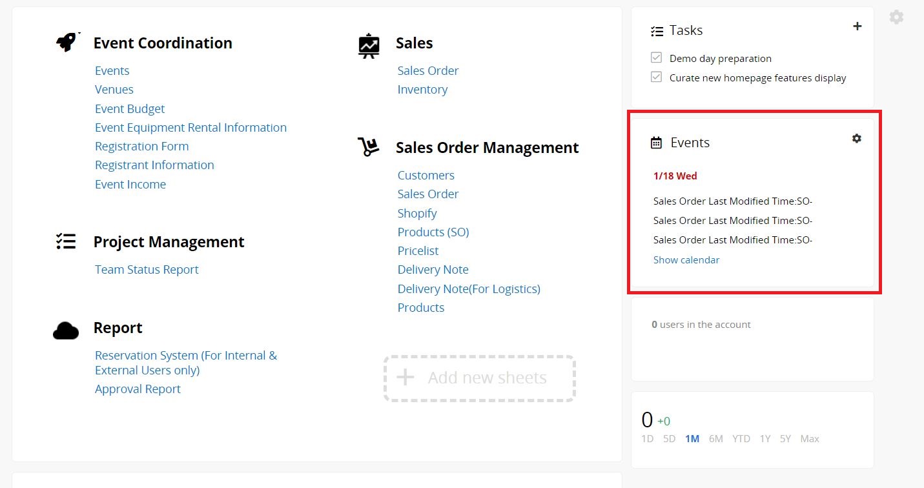Click the Project Management checklist icon
The width and height of the screenshot is (924, 488).
click(x=66, y=241)
